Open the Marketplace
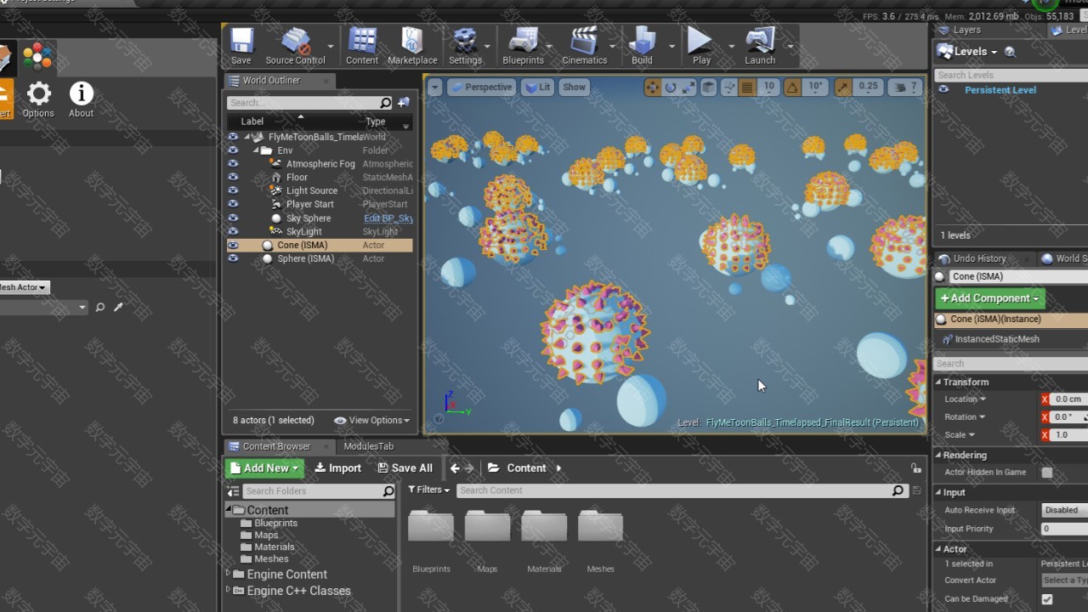The width and height of the screenshot is (1088, 612). [x=412, y=46]
